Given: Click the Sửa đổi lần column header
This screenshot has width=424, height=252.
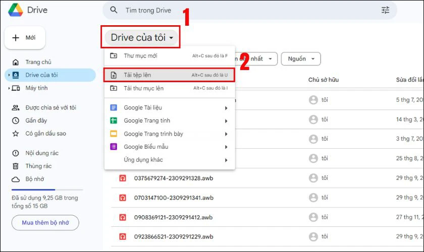Looking at the screenshot, I should pos(410,80).
